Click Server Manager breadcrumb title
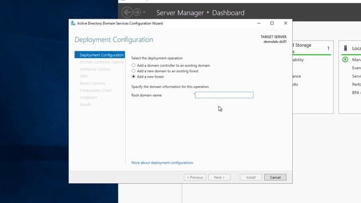Image resolution: width=361 pixels, height=203 pixels. click(x=180, y=13)
